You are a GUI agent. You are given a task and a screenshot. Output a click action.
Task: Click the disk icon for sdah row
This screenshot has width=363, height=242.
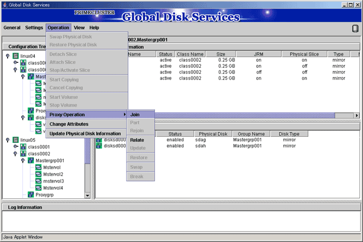point(99,146)
